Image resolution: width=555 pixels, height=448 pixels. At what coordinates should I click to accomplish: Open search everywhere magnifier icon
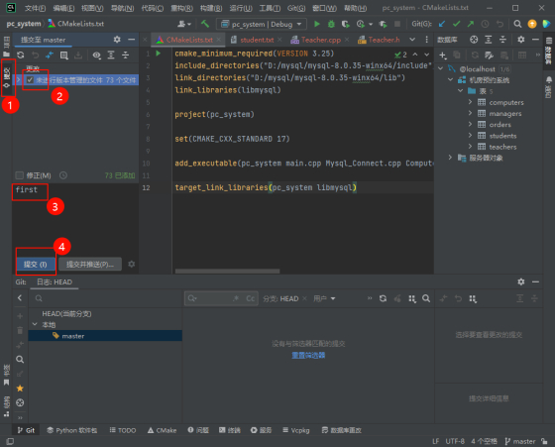517,24
